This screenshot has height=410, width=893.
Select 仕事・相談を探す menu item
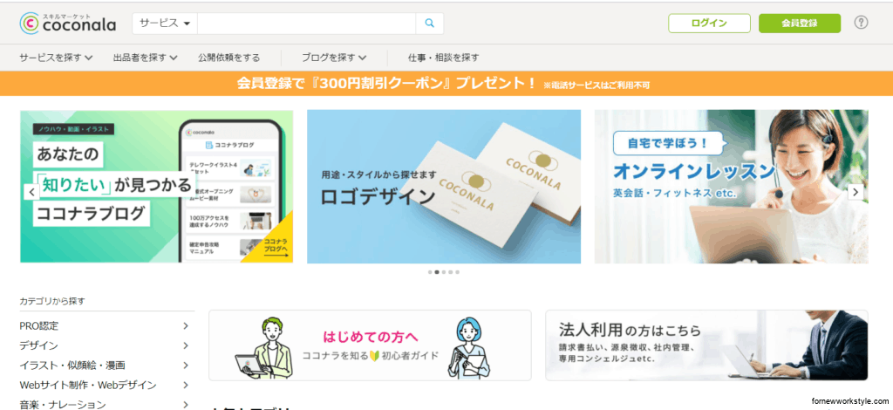(444, 58)
